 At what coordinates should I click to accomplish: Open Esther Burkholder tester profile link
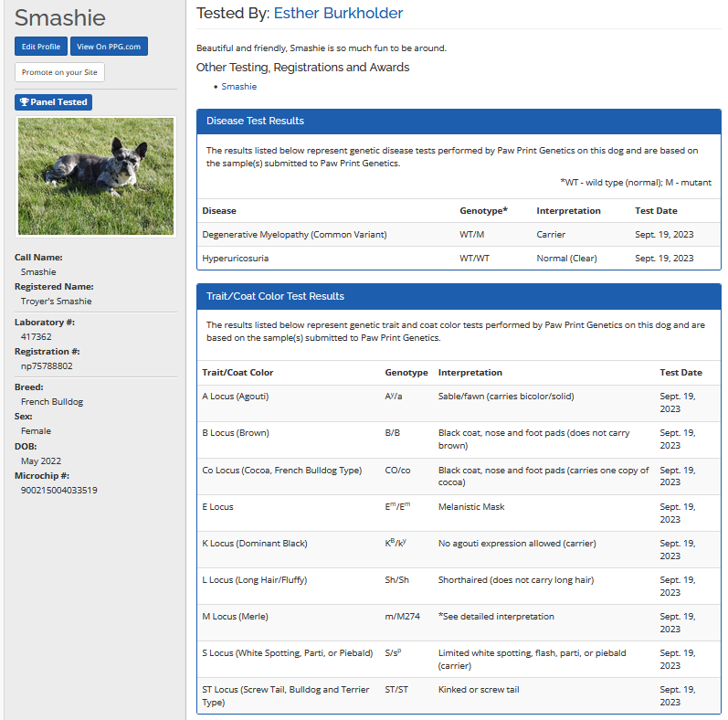[338, 14]
